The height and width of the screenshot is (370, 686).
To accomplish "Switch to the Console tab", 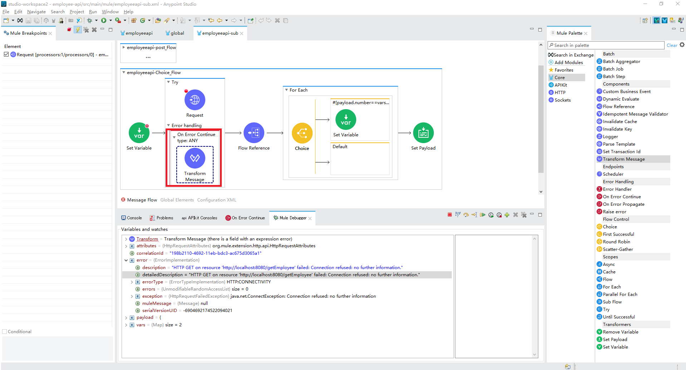I will pyautogui.click(x=131, y=218).
